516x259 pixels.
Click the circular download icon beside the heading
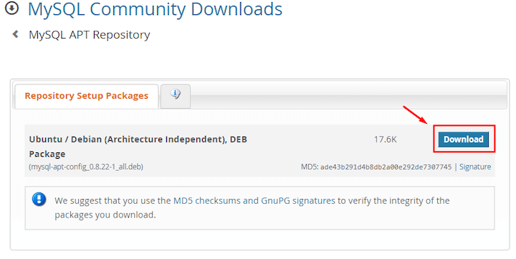(x=12, y=8)
